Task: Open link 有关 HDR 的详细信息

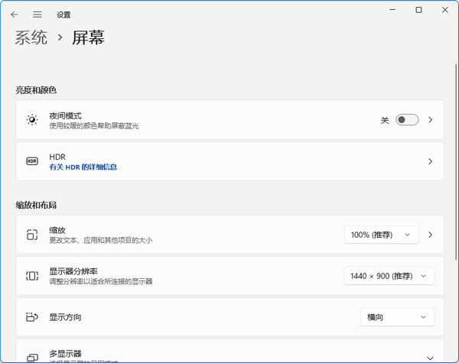Action: pyautogui.click(x=83, y=167)
